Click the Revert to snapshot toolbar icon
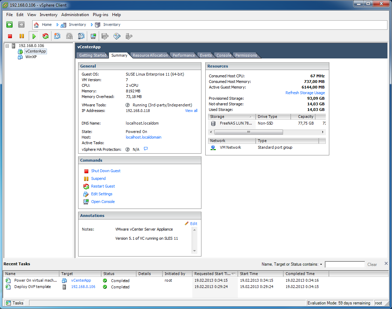Viewport: 392px width, 309px height. [x=69, y=36]
